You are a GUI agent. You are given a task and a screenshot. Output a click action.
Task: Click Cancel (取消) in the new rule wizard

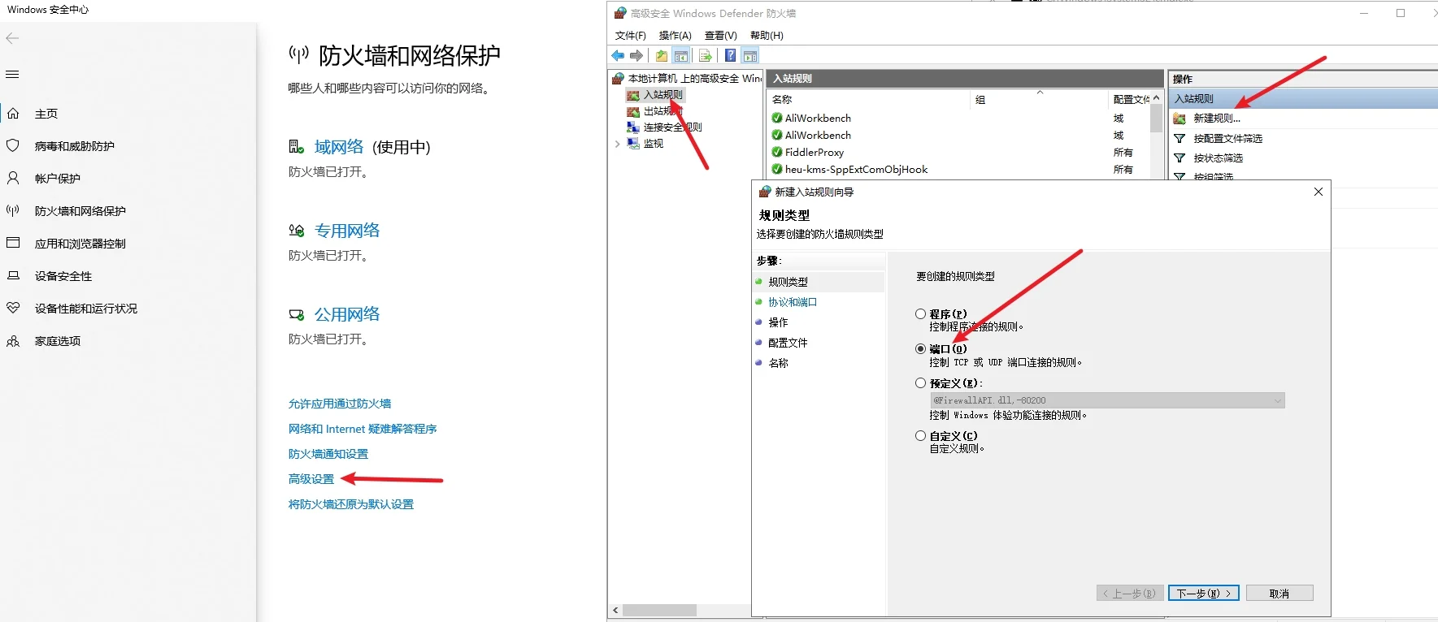tap(1279, 594)
